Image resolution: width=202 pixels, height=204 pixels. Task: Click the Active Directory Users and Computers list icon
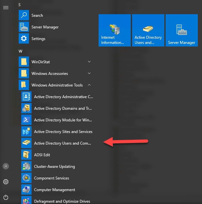click(x=26, y=143)
